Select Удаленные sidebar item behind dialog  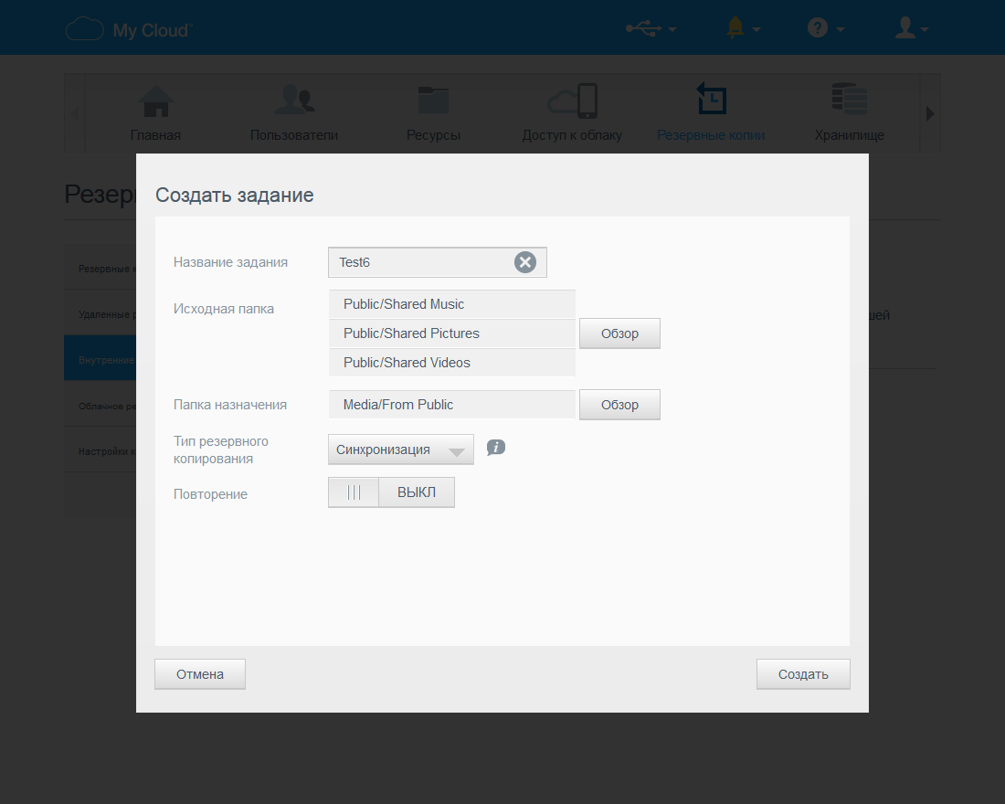click(100, 314)
